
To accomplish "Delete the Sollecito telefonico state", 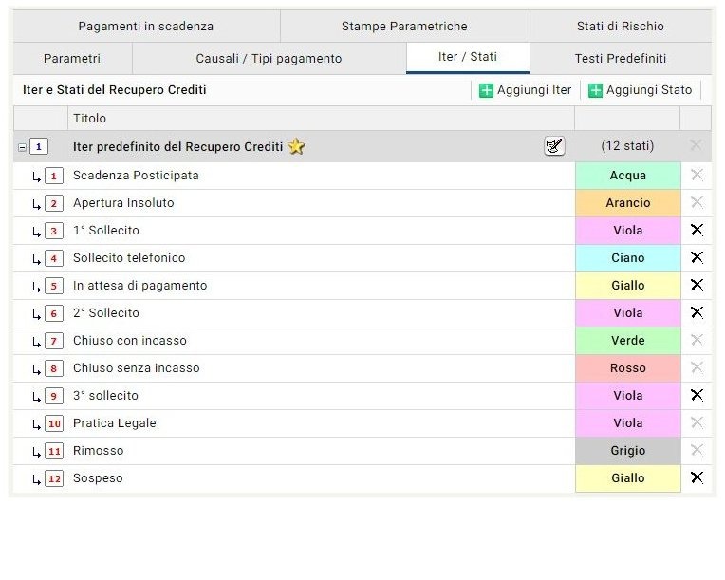I will 697,257.
